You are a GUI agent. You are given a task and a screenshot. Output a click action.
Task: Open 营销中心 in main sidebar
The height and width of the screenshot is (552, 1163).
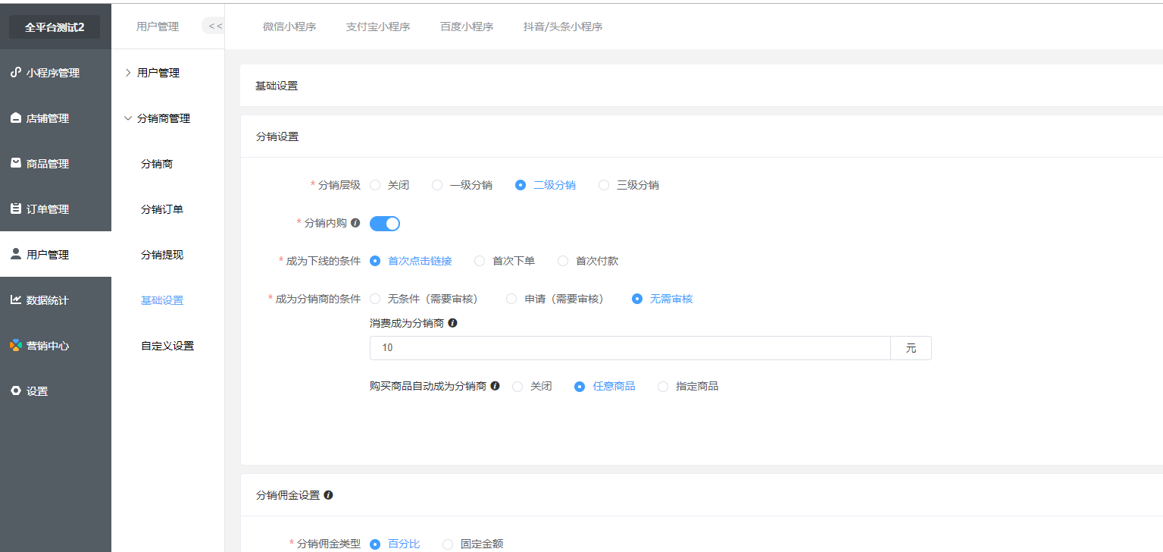point(55,346)
